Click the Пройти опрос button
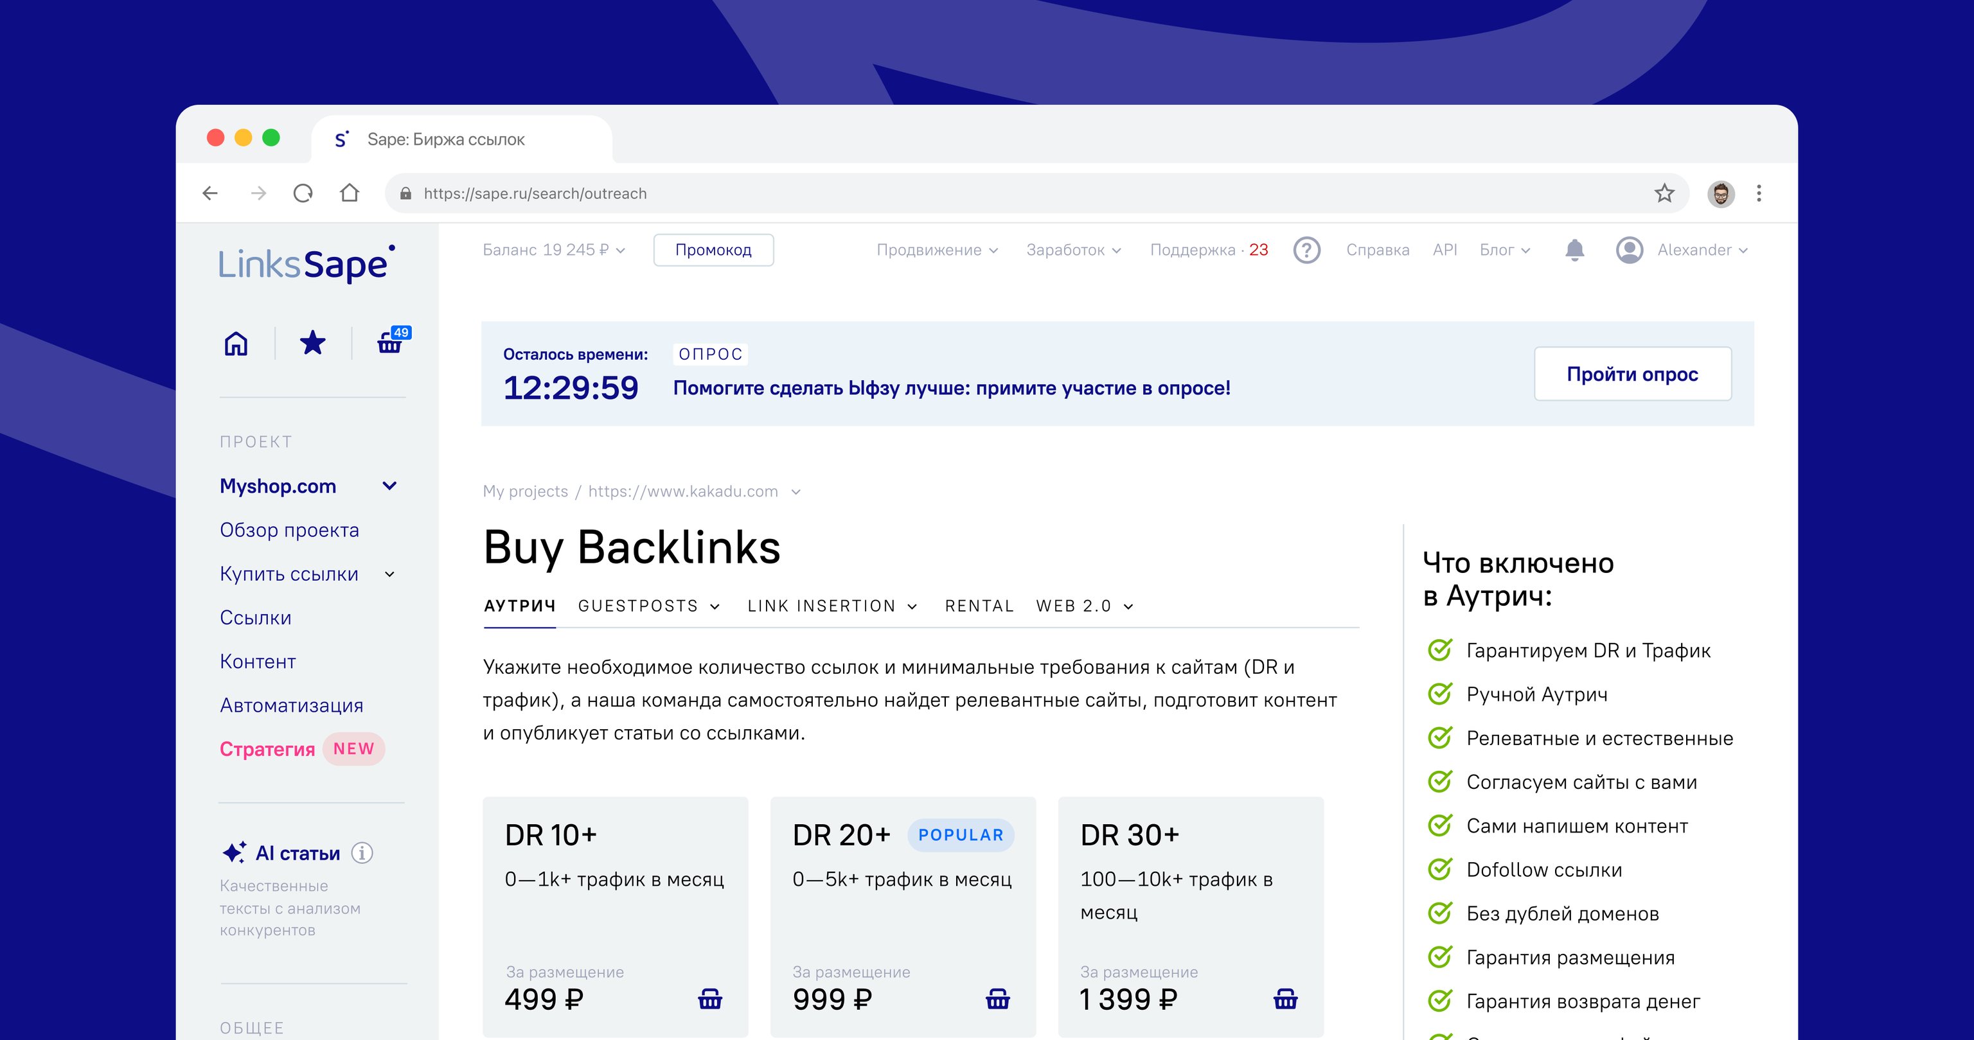 (1632, 374)
